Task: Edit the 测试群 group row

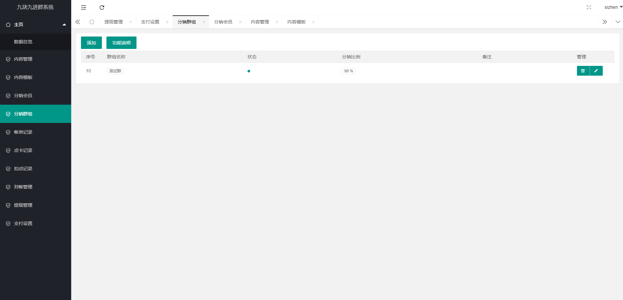Action: (x=596, y=71)
